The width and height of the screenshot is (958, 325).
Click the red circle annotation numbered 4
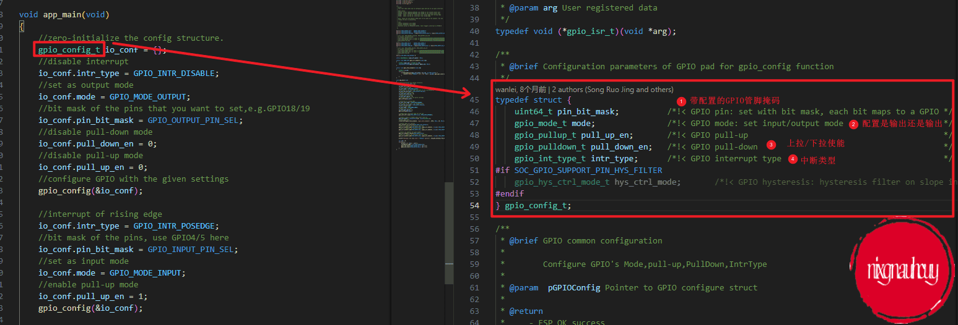point(793,159)
